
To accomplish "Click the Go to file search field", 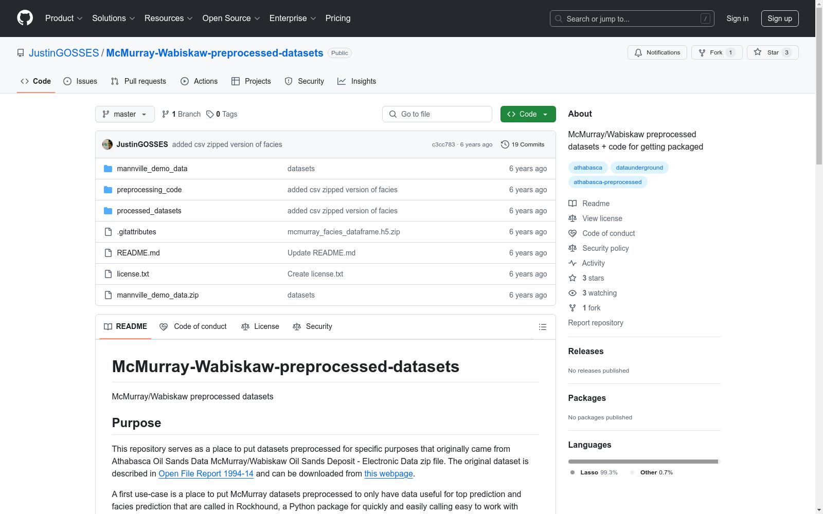I will [437, 114].
